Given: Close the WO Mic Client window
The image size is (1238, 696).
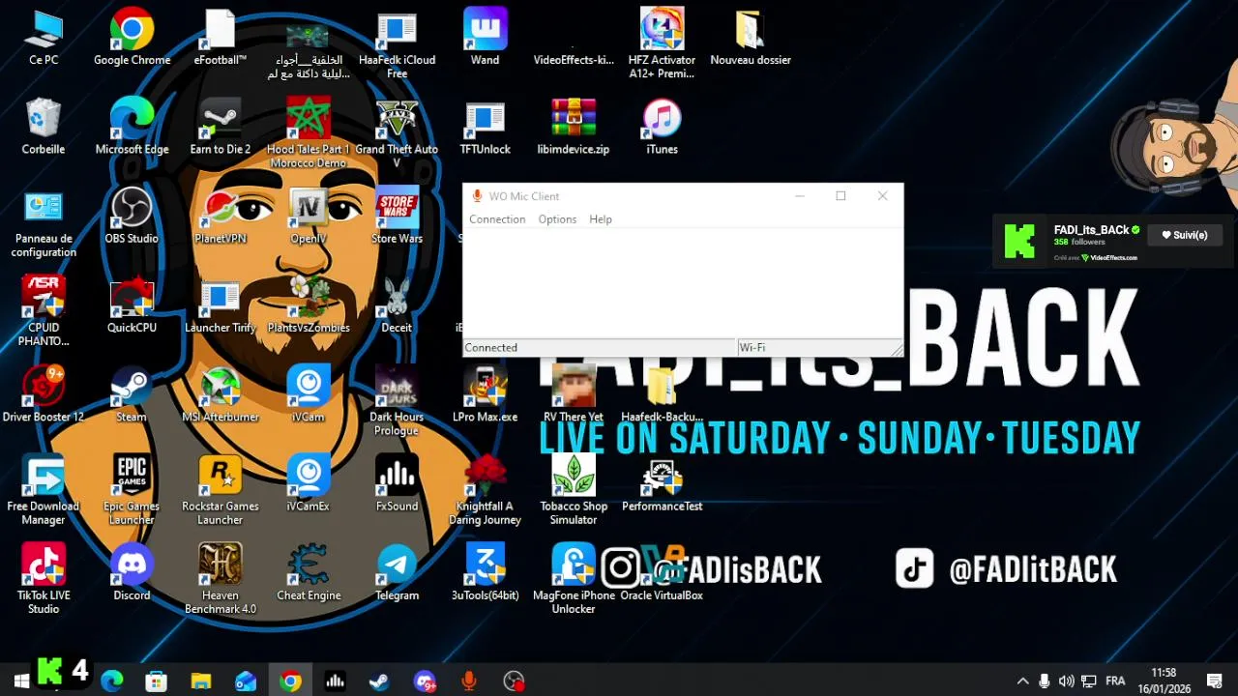Looking at the screenshot, I should pyautogui.click(x=882, y=196).
